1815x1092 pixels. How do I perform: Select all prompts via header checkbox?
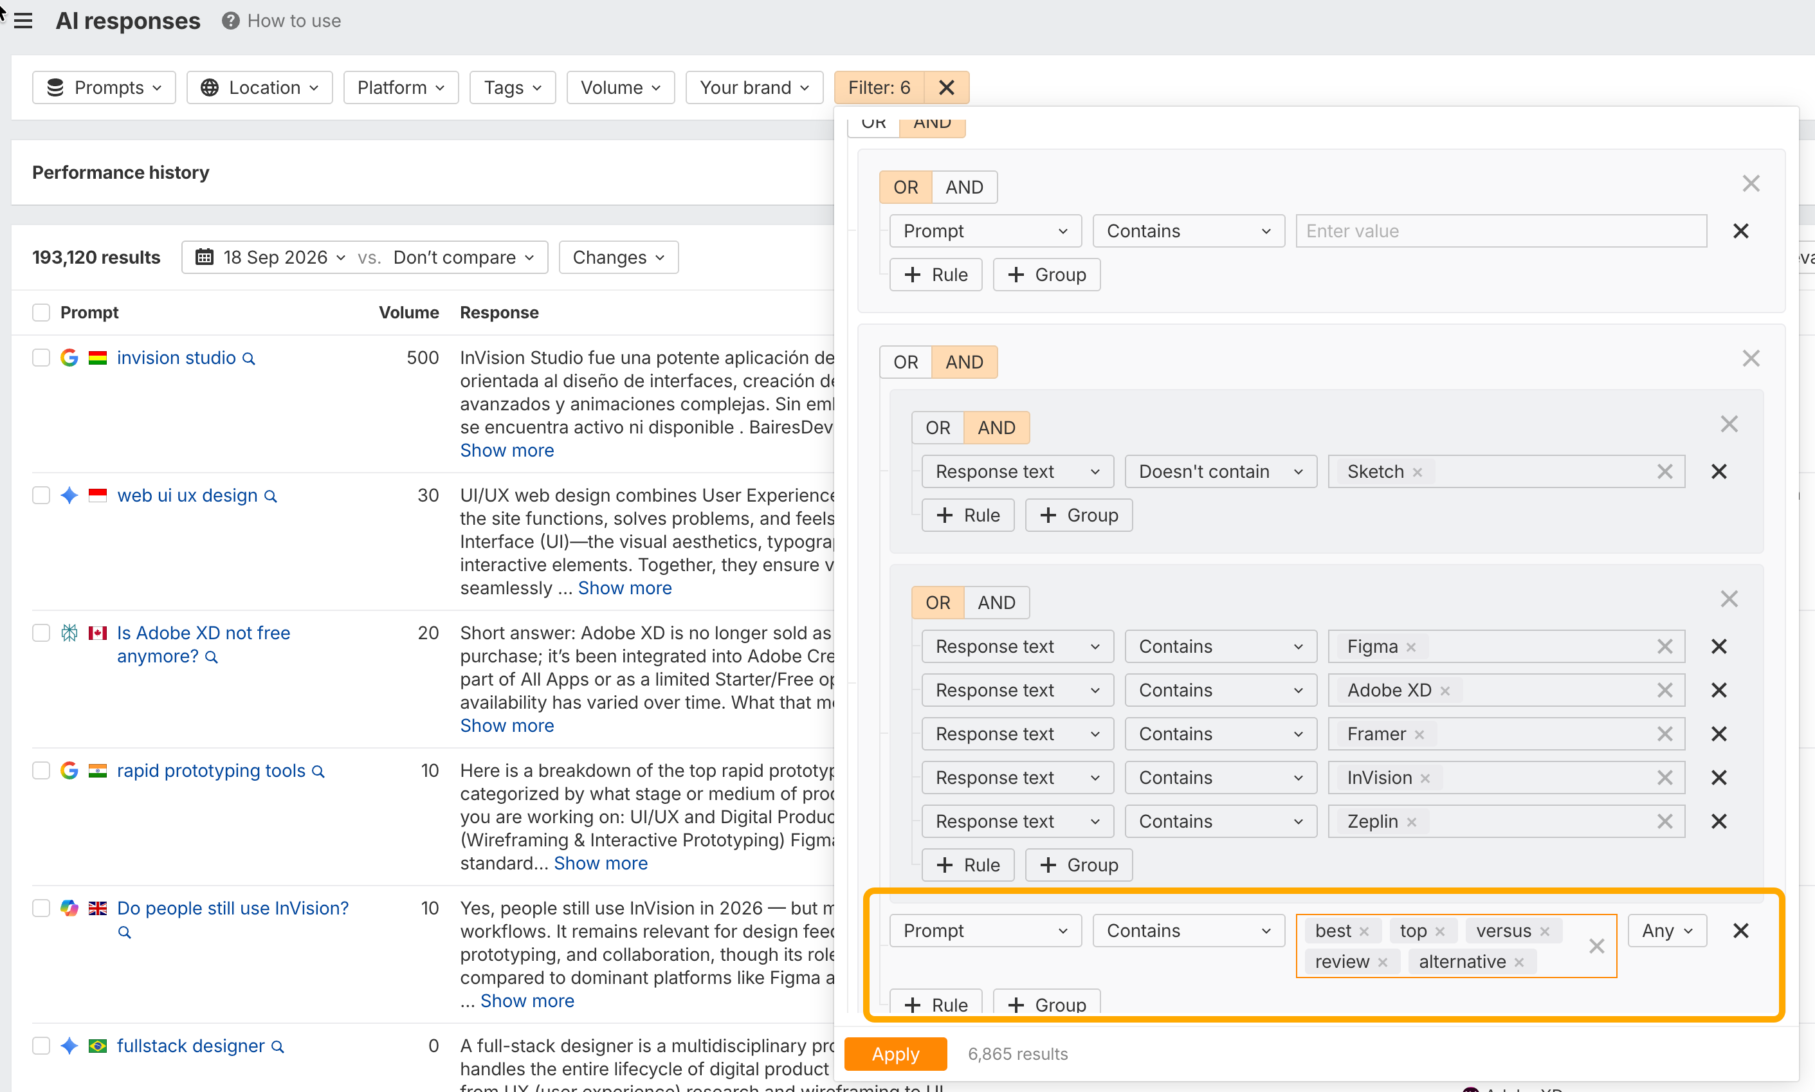pyautogui.click(x=41, y=313)
